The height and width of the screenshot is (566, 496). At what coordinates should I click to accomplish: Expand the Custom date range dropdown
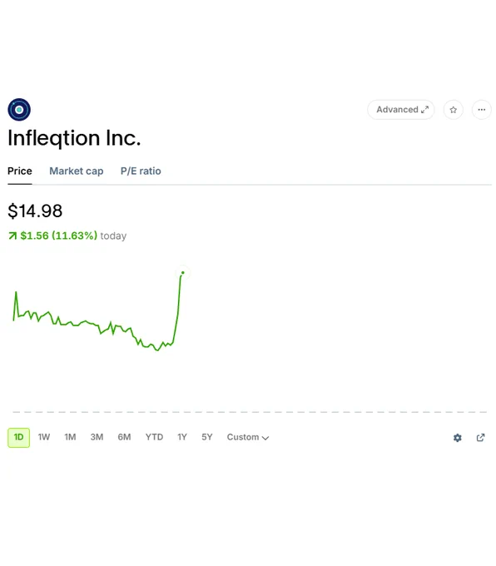coord(248,437)
